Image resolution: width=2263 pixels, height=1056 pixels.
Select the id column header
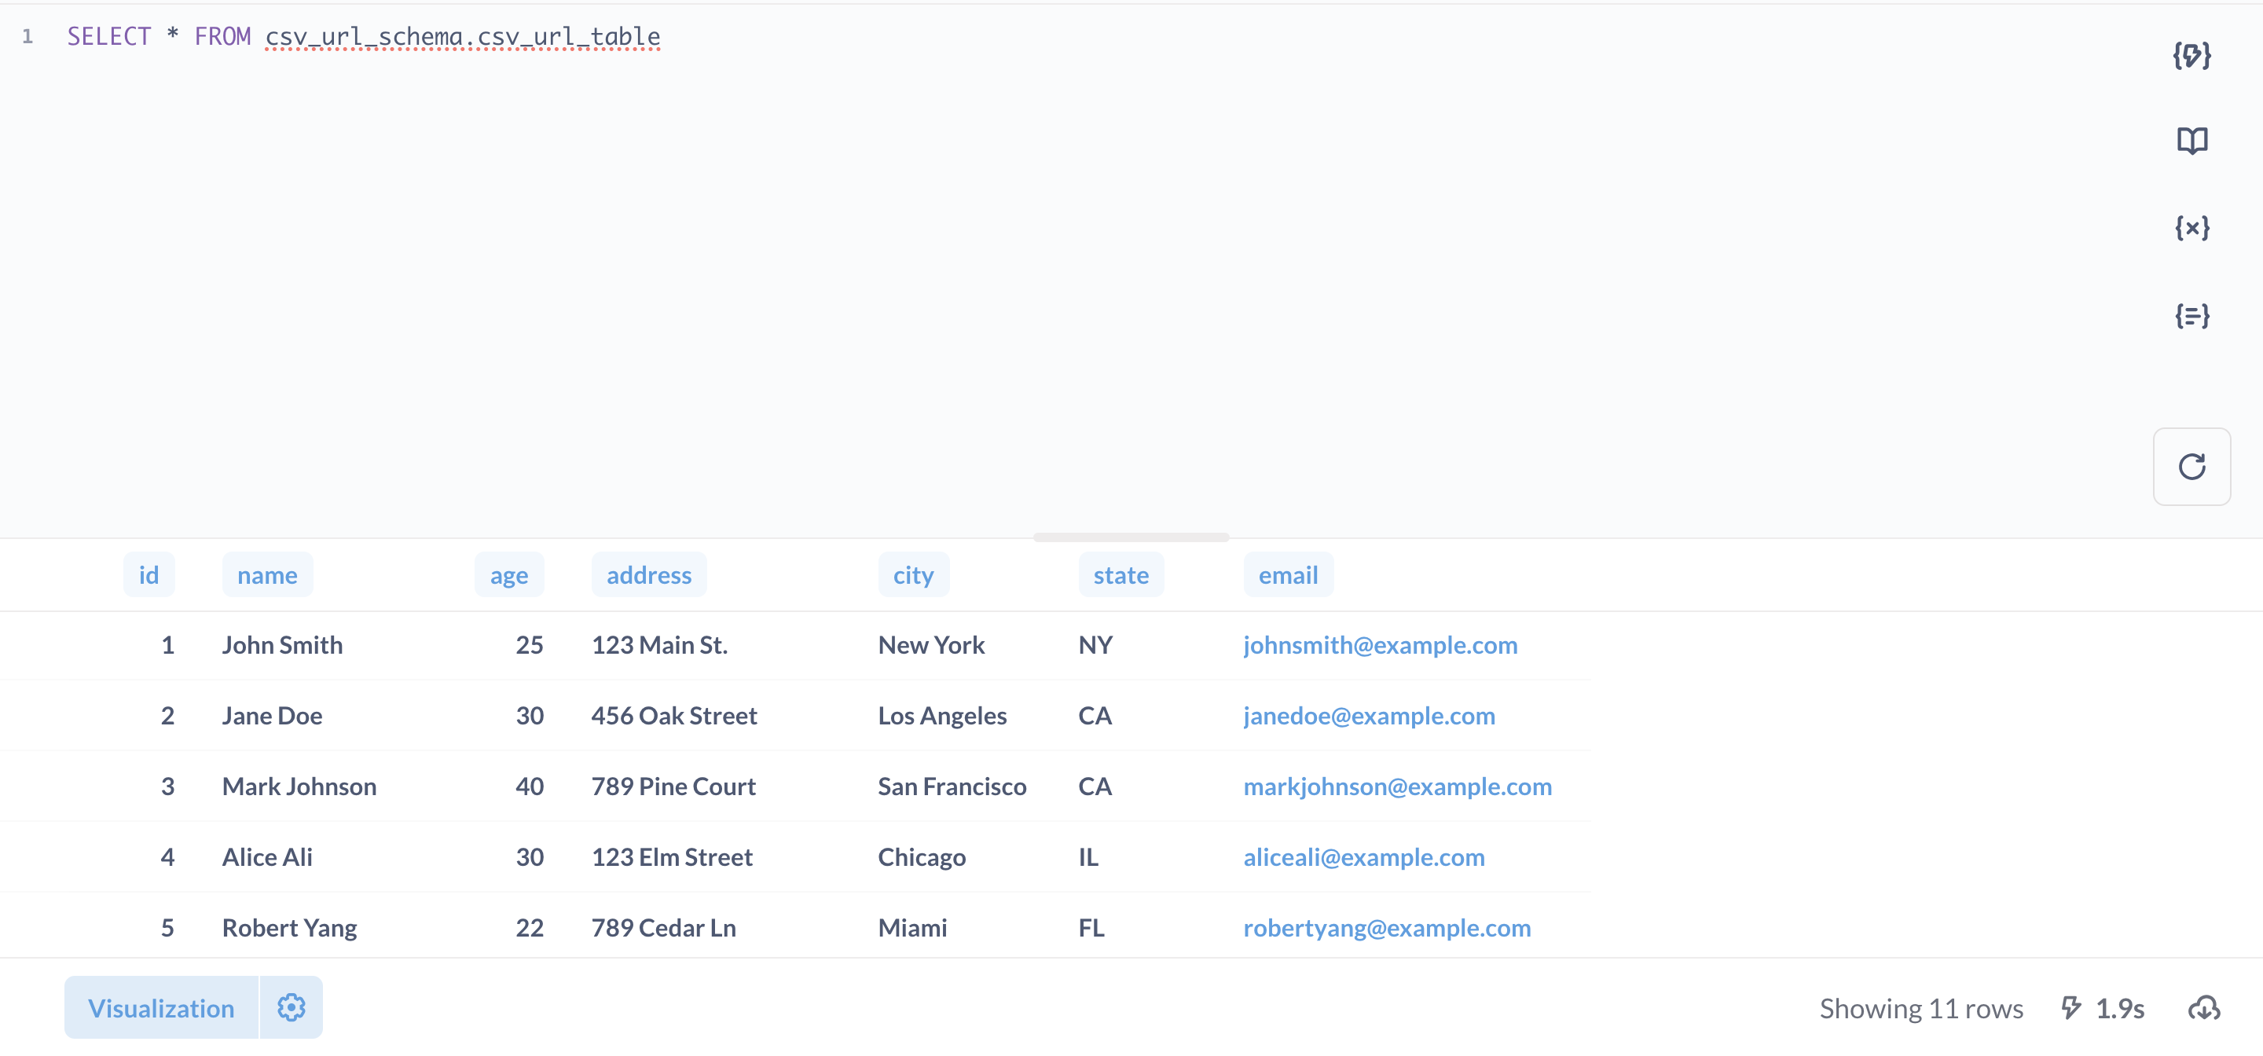(x=149, y=574)
